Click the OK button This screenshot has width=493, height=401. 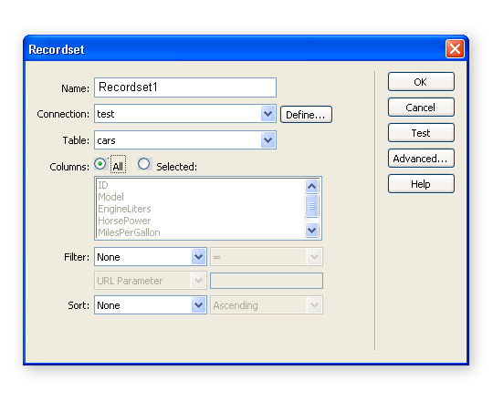421,82
